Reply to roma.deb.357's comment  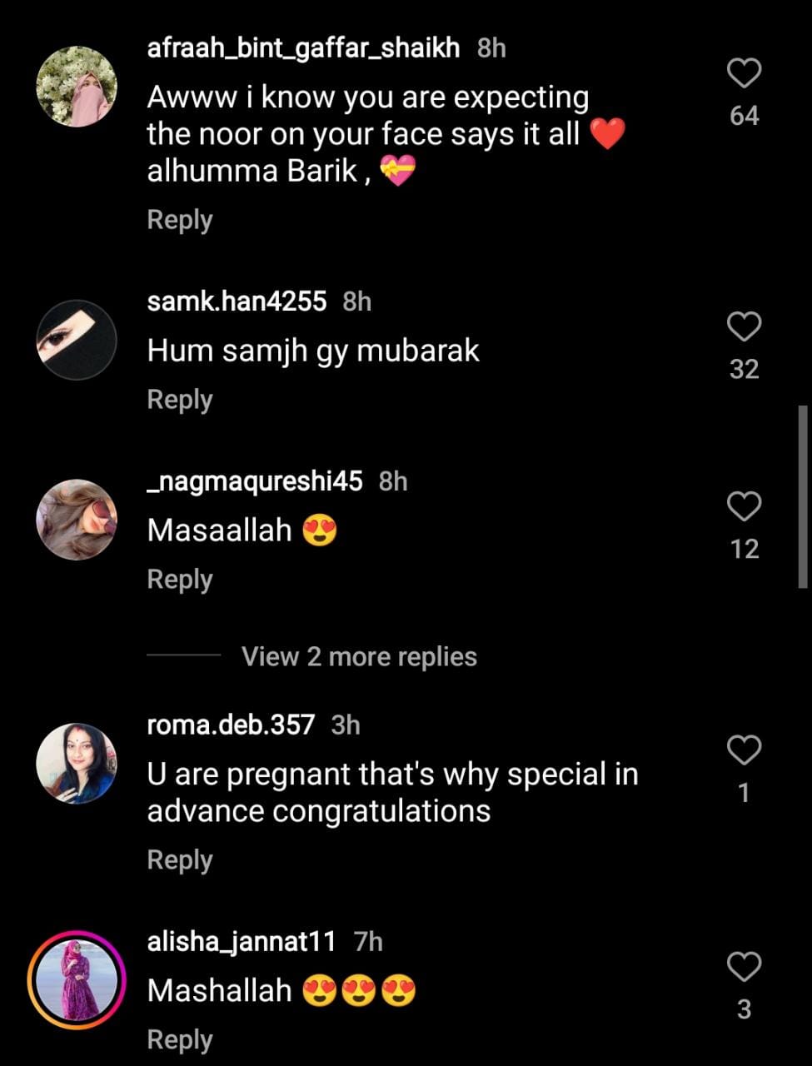pos(180,860)
